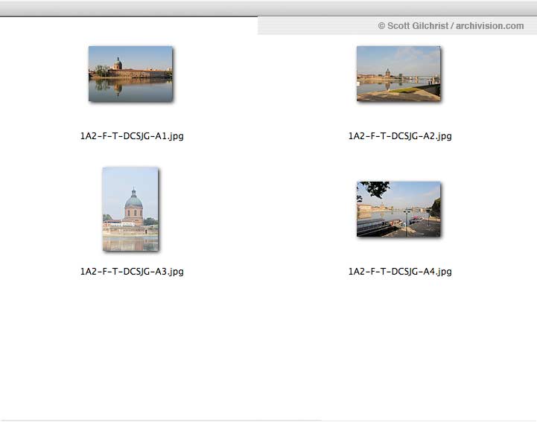
Task: Select the 1A2-F-T-DCSJG-A2.jpg thumbnail image
Action: point(398,74)
